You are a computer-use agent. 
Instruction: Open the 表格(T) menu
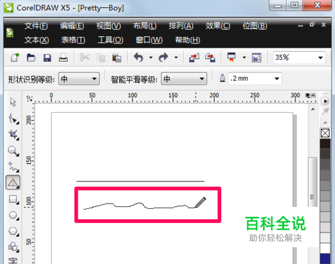(73, 40)
